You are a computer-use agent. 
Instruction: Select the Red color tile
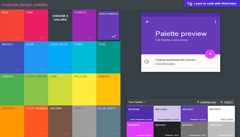[12, 25]
